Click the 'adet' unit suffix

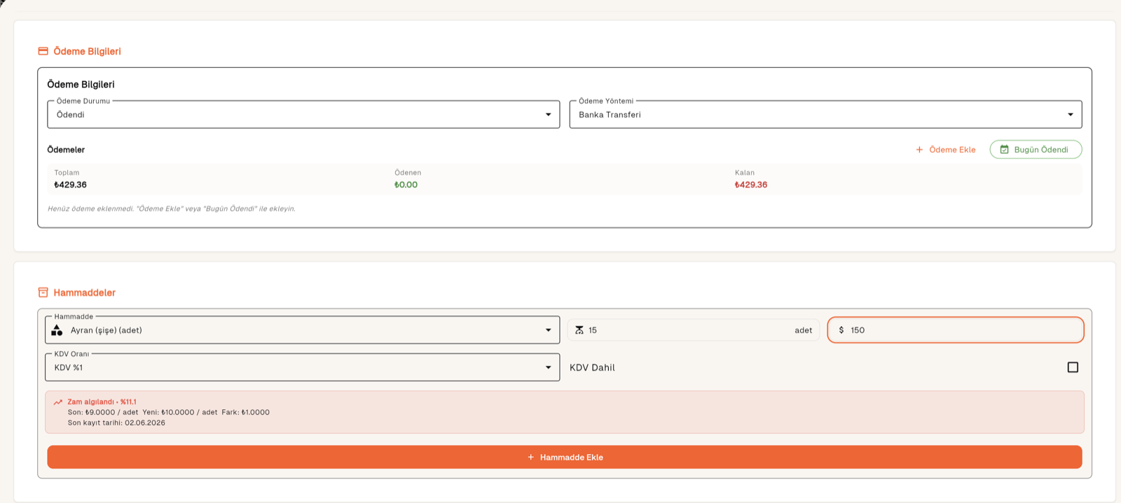tap(803, 330)
